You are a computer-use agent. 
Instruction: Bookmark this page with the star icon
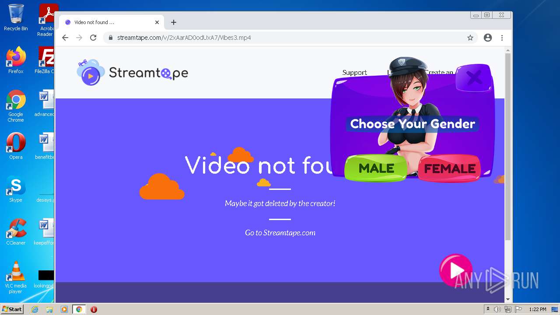(x=470, y=38)
